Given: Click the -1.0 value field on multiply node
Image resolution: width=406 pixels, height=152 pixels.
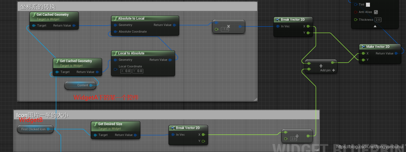Looking at the screenshot, I should point(225,29).
